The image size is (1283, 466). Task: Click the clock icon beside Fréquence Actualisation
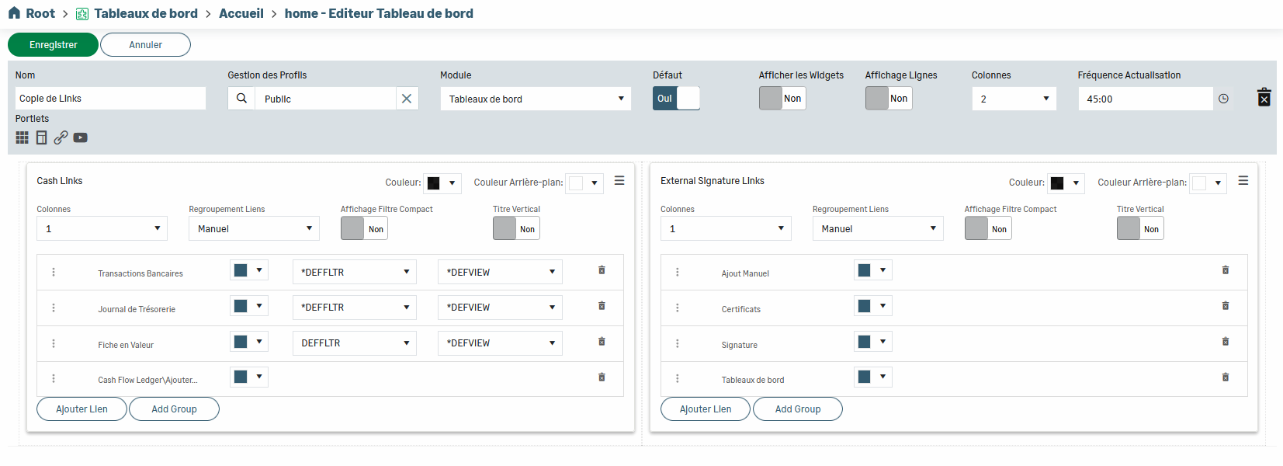(1223, 99)
